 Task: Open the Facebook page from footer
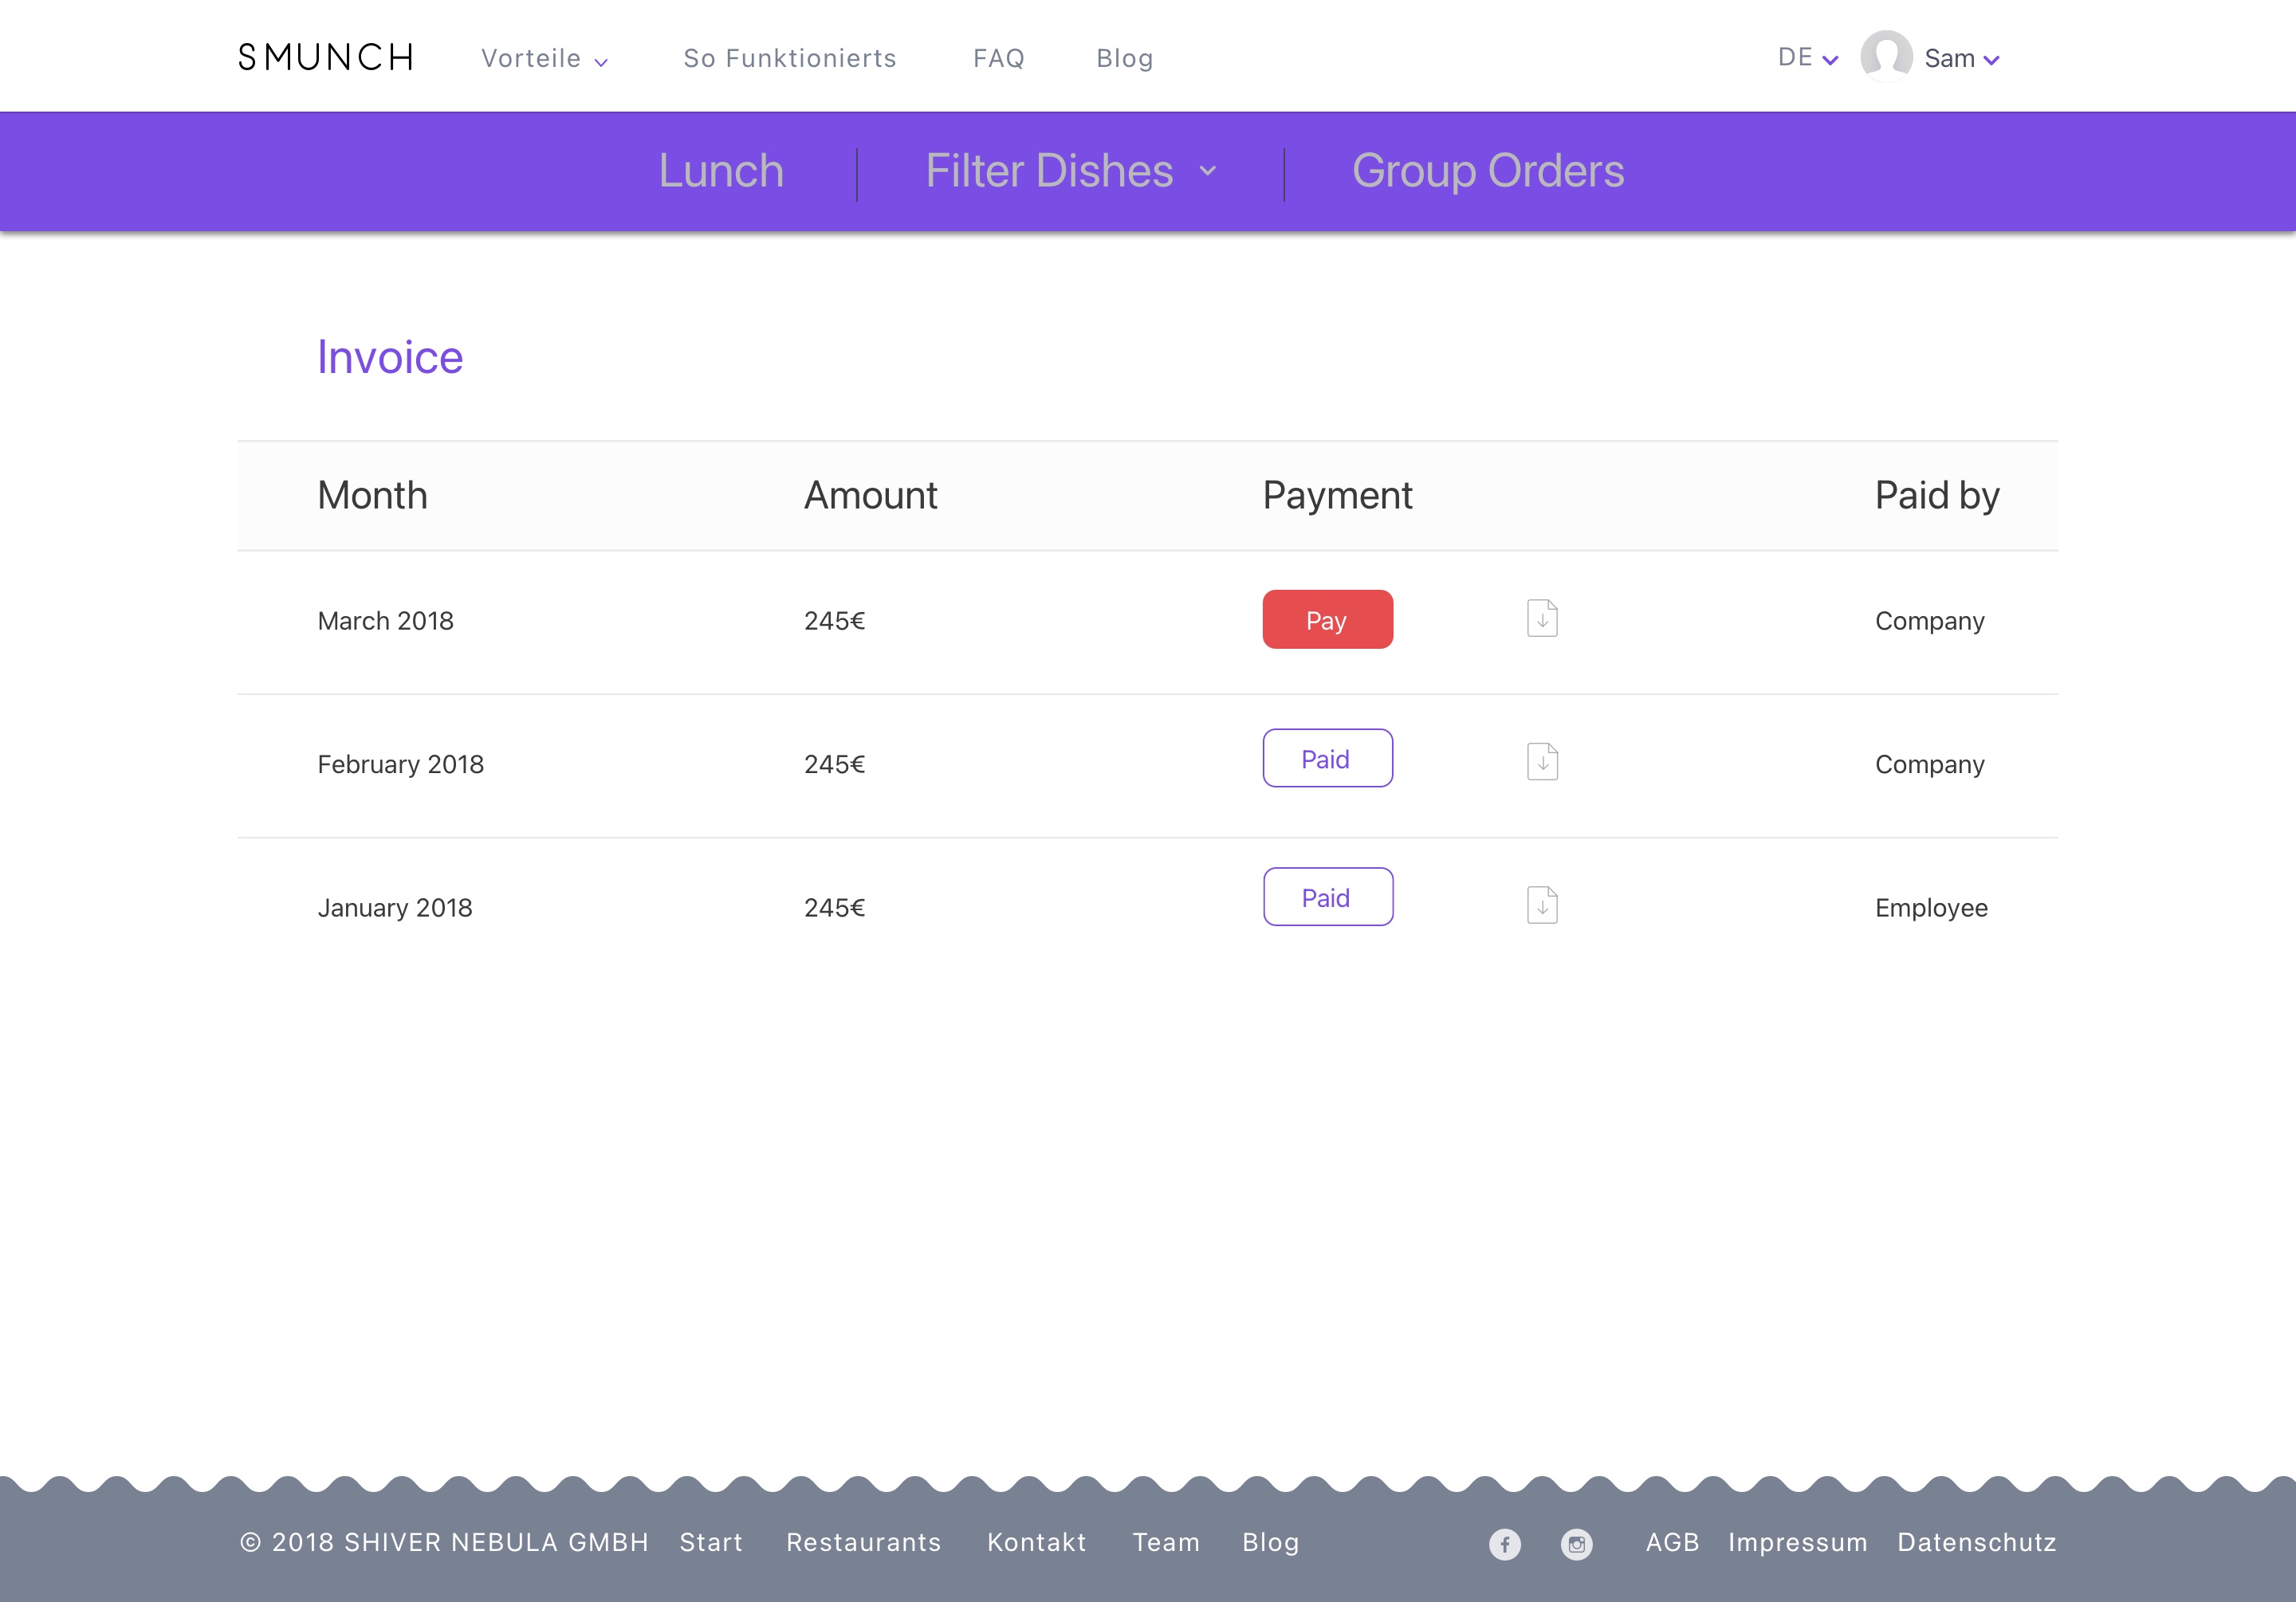tap(1504, 1544)
